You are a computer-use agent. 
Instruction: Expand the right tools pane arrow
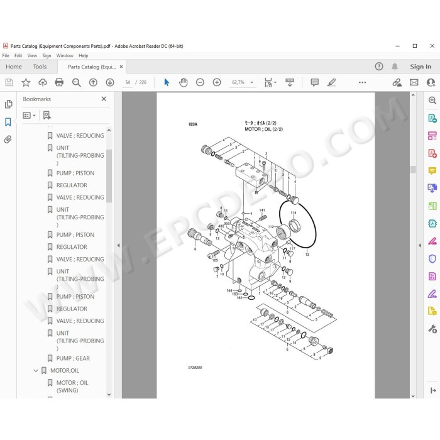[420, 245]
